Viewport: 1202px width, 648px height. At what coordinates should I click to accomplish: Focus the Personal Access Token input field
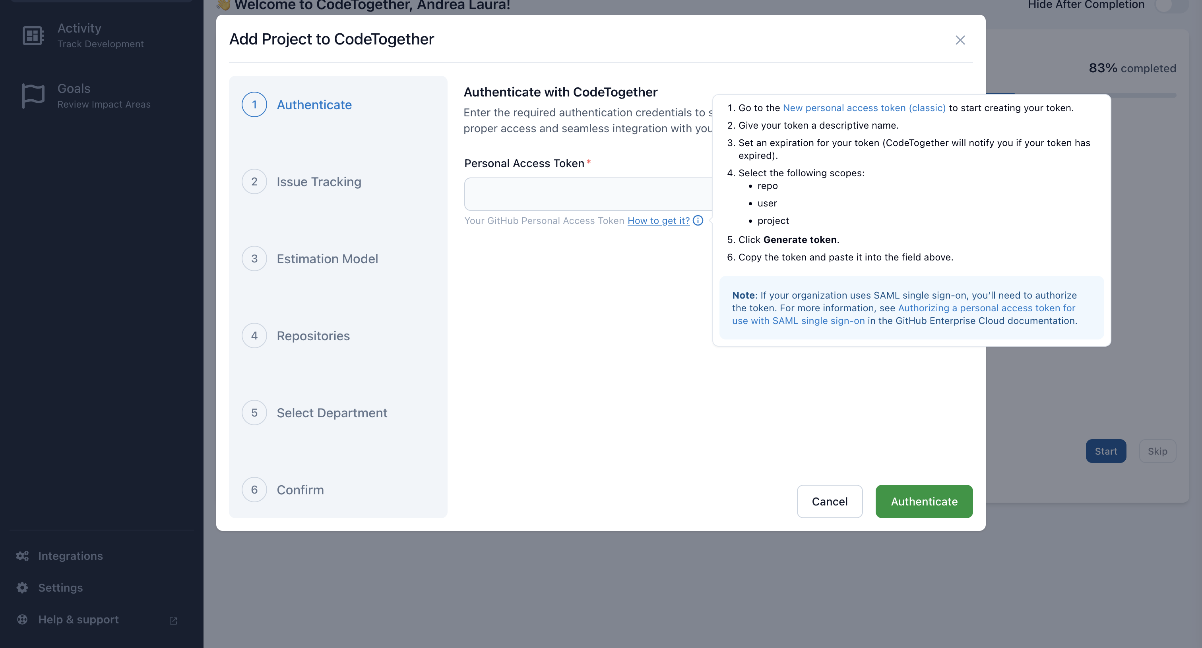tap(588, 194)
